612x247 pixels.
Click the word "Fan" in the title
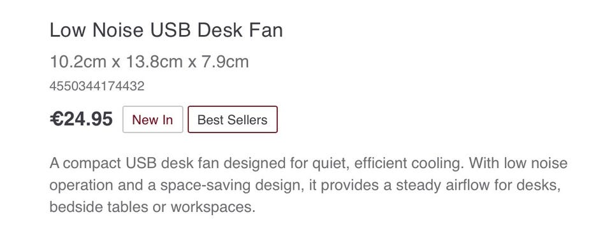pyautogui.click(x=267, y=31)
